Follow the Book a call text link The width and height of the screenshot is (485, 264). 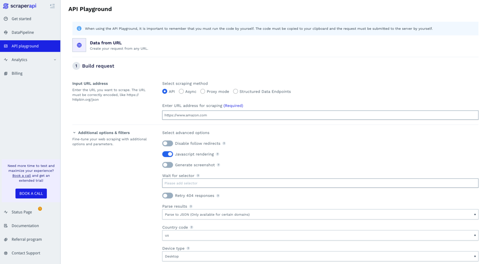click(x=22, y=176)
